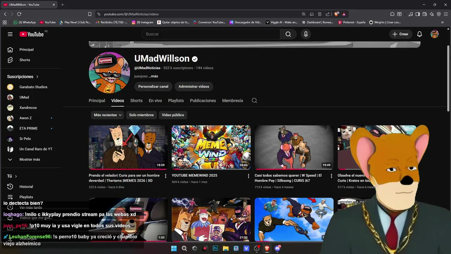This screenshot has height=254, width=451.
Task: Click the Crear button
Action: [401, 34]
